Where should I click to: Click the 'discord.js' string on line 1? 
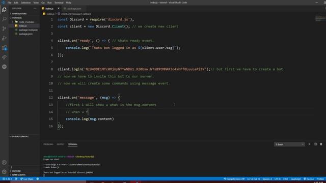(x=118, y=19)
